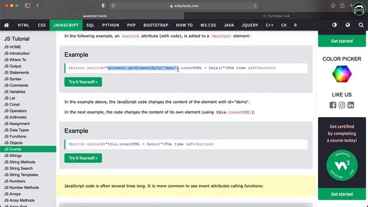This screenshot has height=207, width=368.
Task: Open JS Number Methods in sidebar
Action: (x=21, y=187)
